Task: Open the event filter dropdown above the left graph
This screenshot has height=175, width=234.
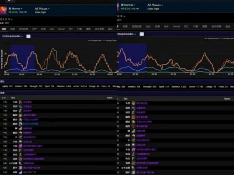Action: click(12, 36)
